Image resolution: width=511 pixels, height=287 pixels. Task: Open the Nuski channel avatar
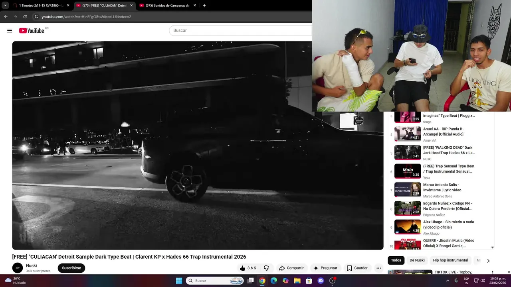click(x=18, y=268)
